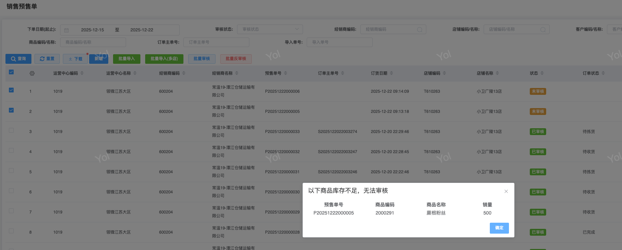Image resolution: width=622 pixels, height=250 pixels.
Task: Close the insufficient stock dialog
Action: click(x=506, y=191)
